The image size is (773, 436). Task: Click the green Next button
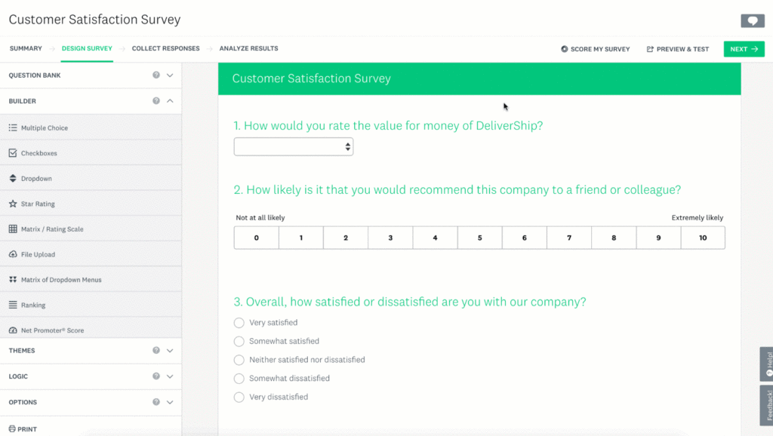click(743, 49)
